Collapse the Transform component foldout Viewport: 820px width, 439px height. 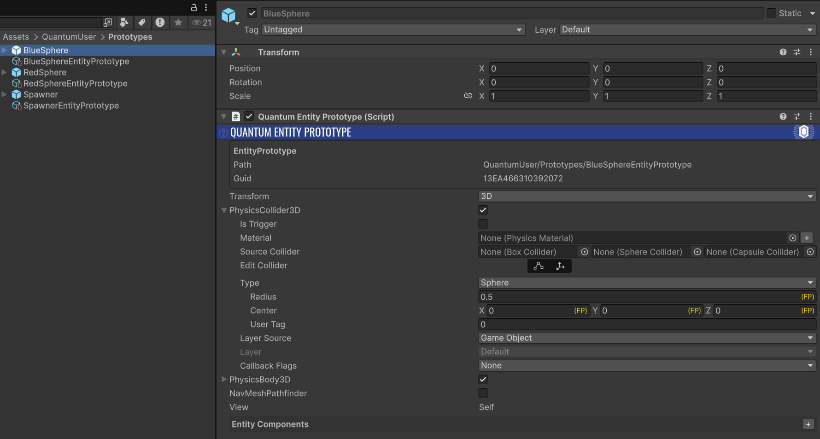tap(224, 52)
